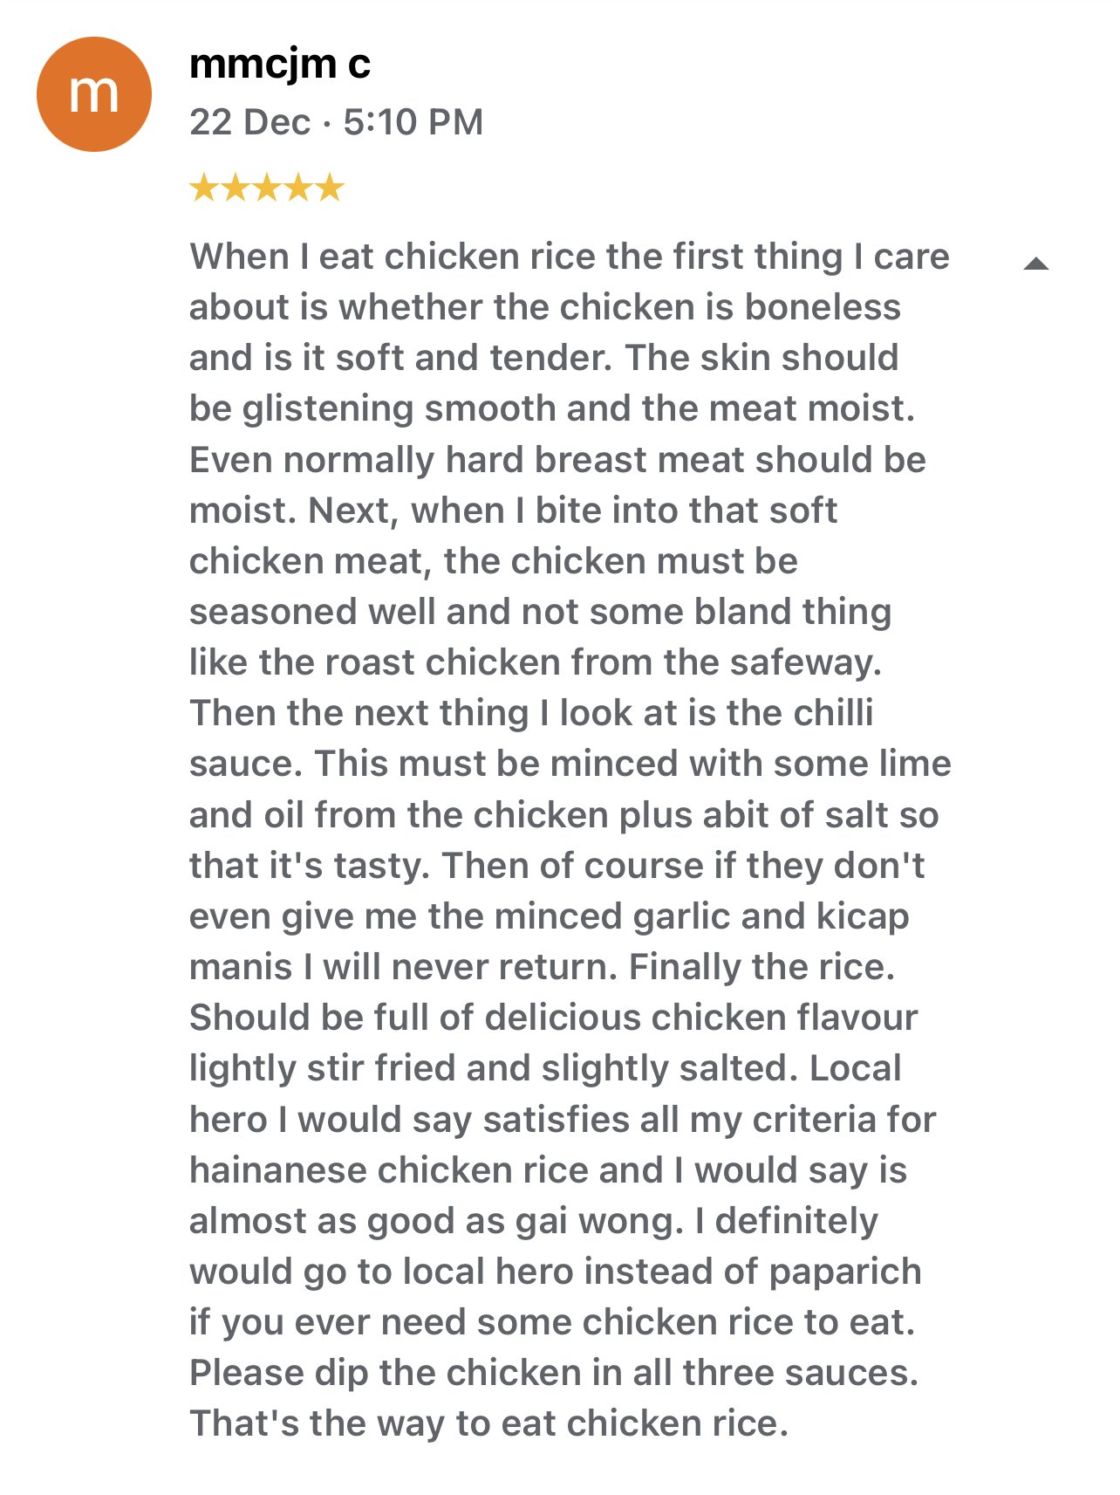1120x1495 pixels.
Task: Click the first gold rating star
Action: coord(204,188)
